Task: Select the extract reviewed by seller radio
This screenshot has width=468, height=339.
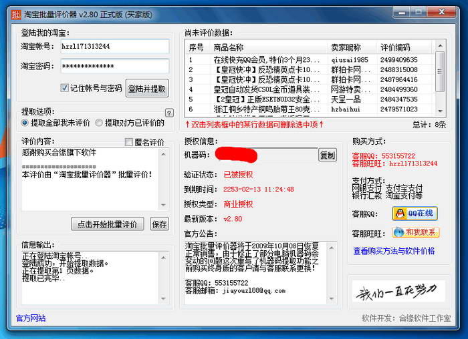Action: point(99,122)
